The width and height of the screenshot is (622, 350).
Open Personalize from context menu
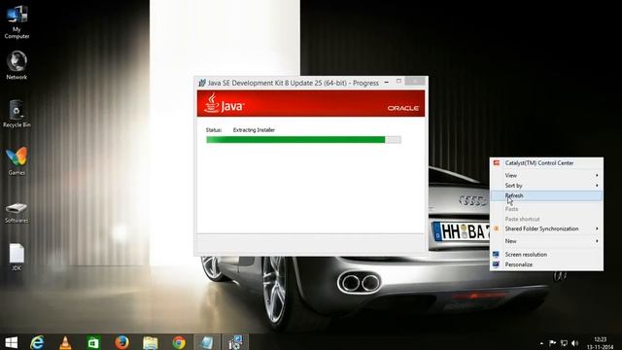[547, 264]
